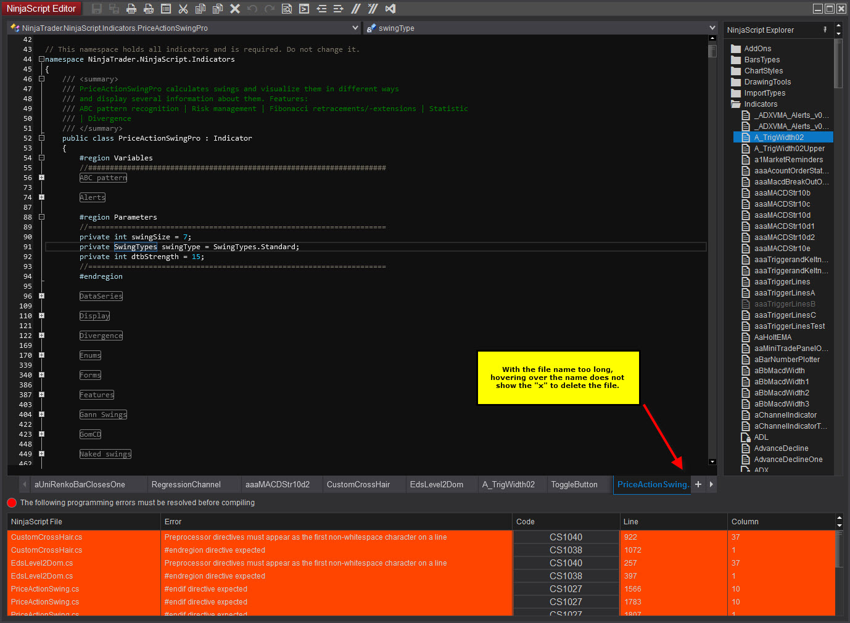The width and height of the screenshot is (850, 623).
Task: Click the Print icon in toolbar
Action: point(131,9)
